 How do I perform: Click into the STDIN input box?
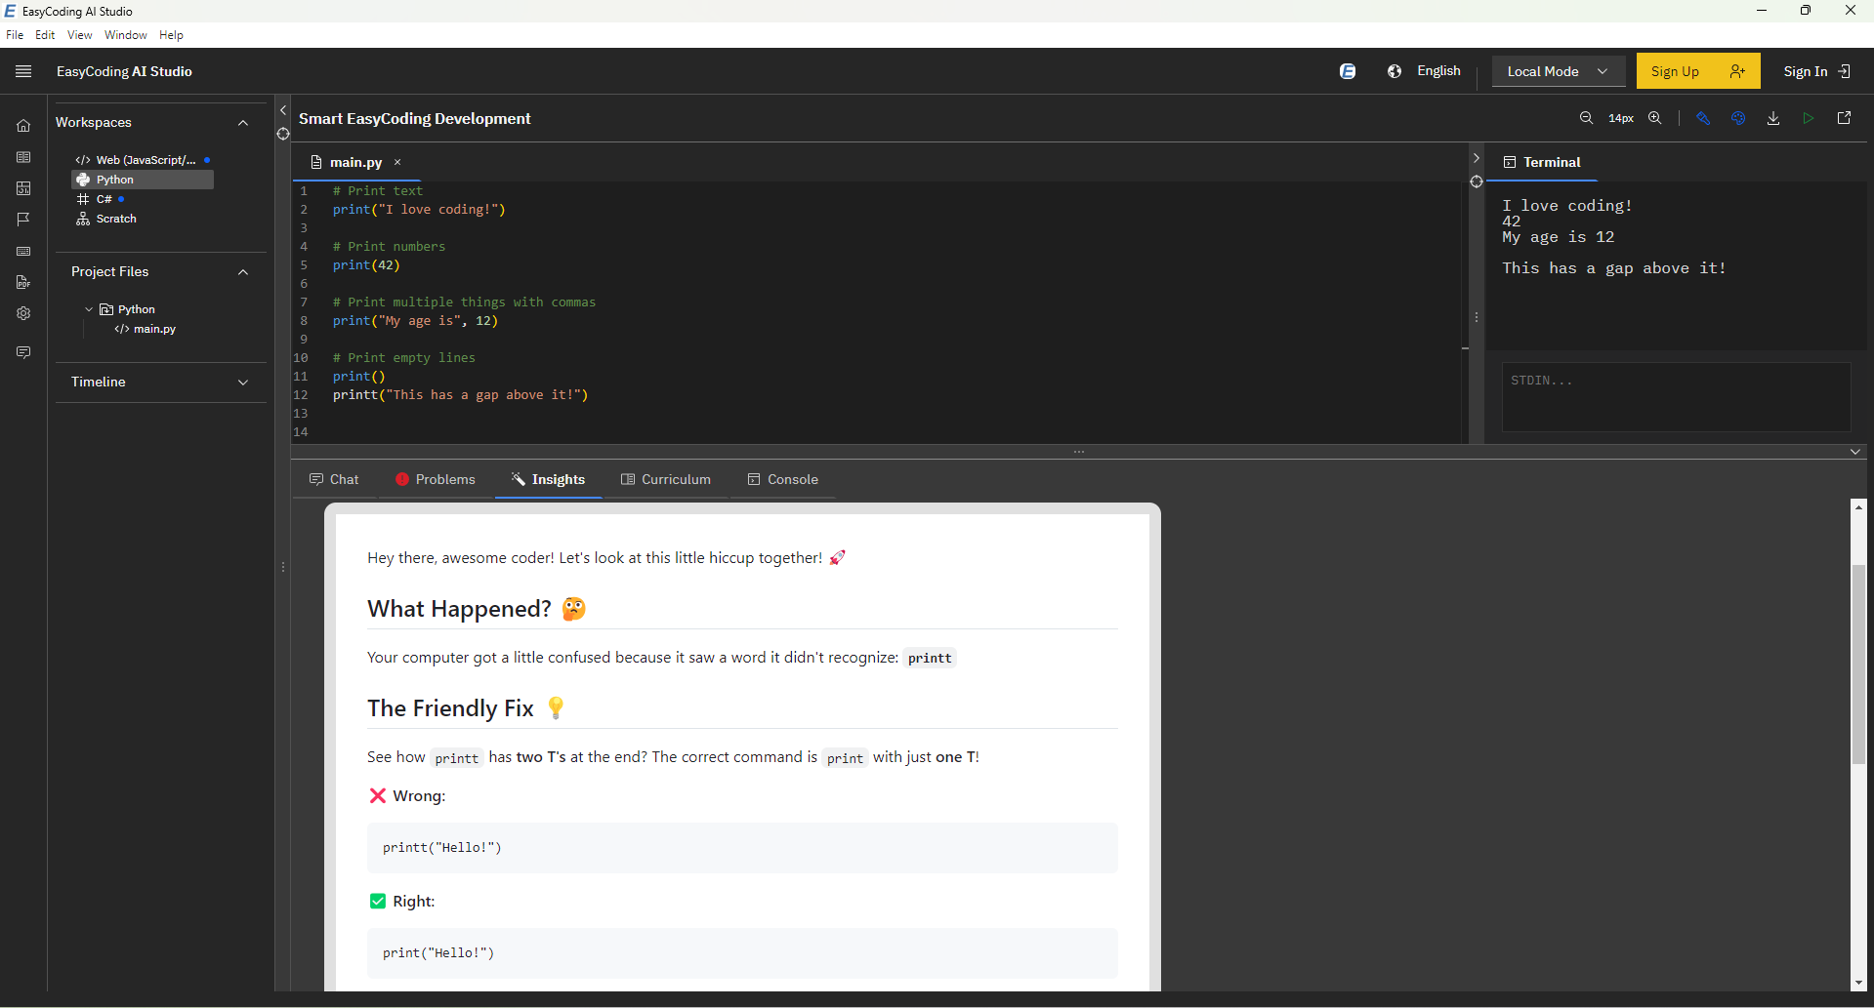point(1676,397)
